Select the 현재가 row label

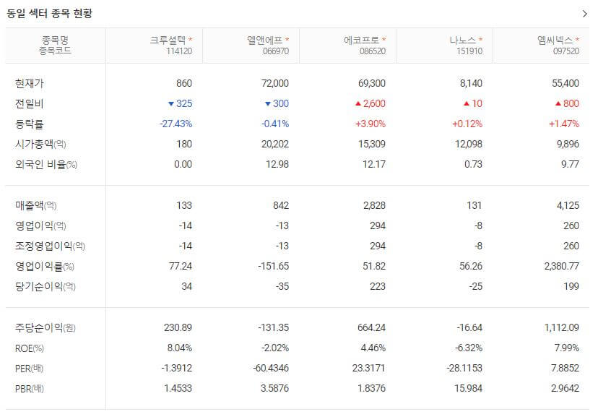30,83
